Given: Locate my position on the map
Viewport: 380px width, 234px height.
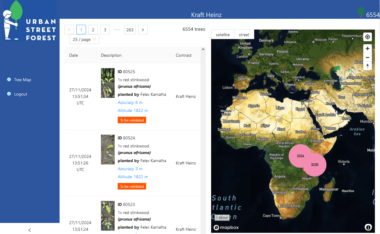Looking at the screenshot, I should coord(367,37).
